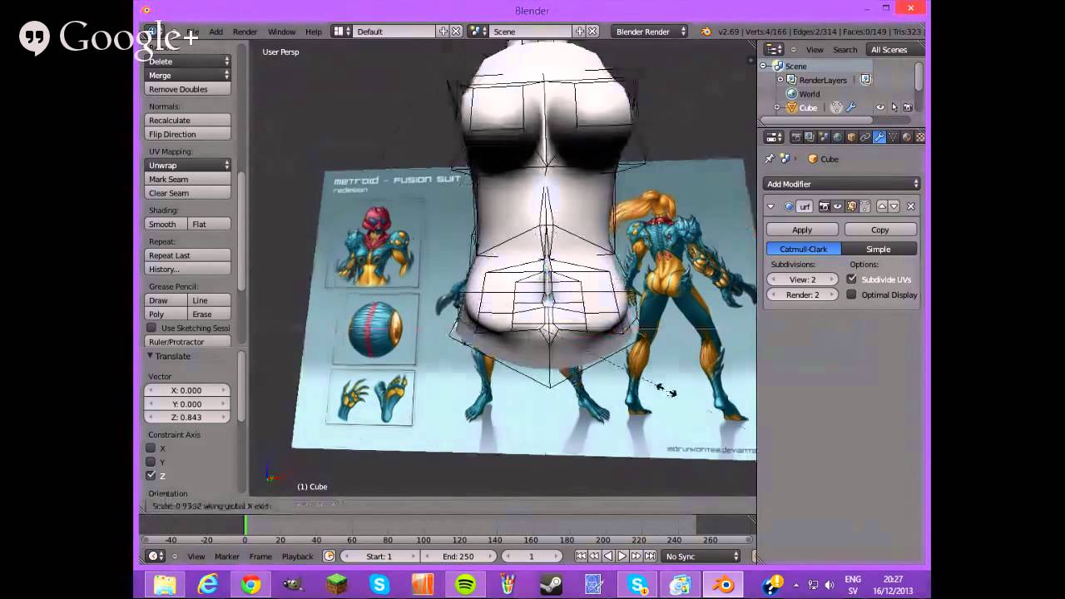
Task: Click the play animation button
Action: click(622, 556)
